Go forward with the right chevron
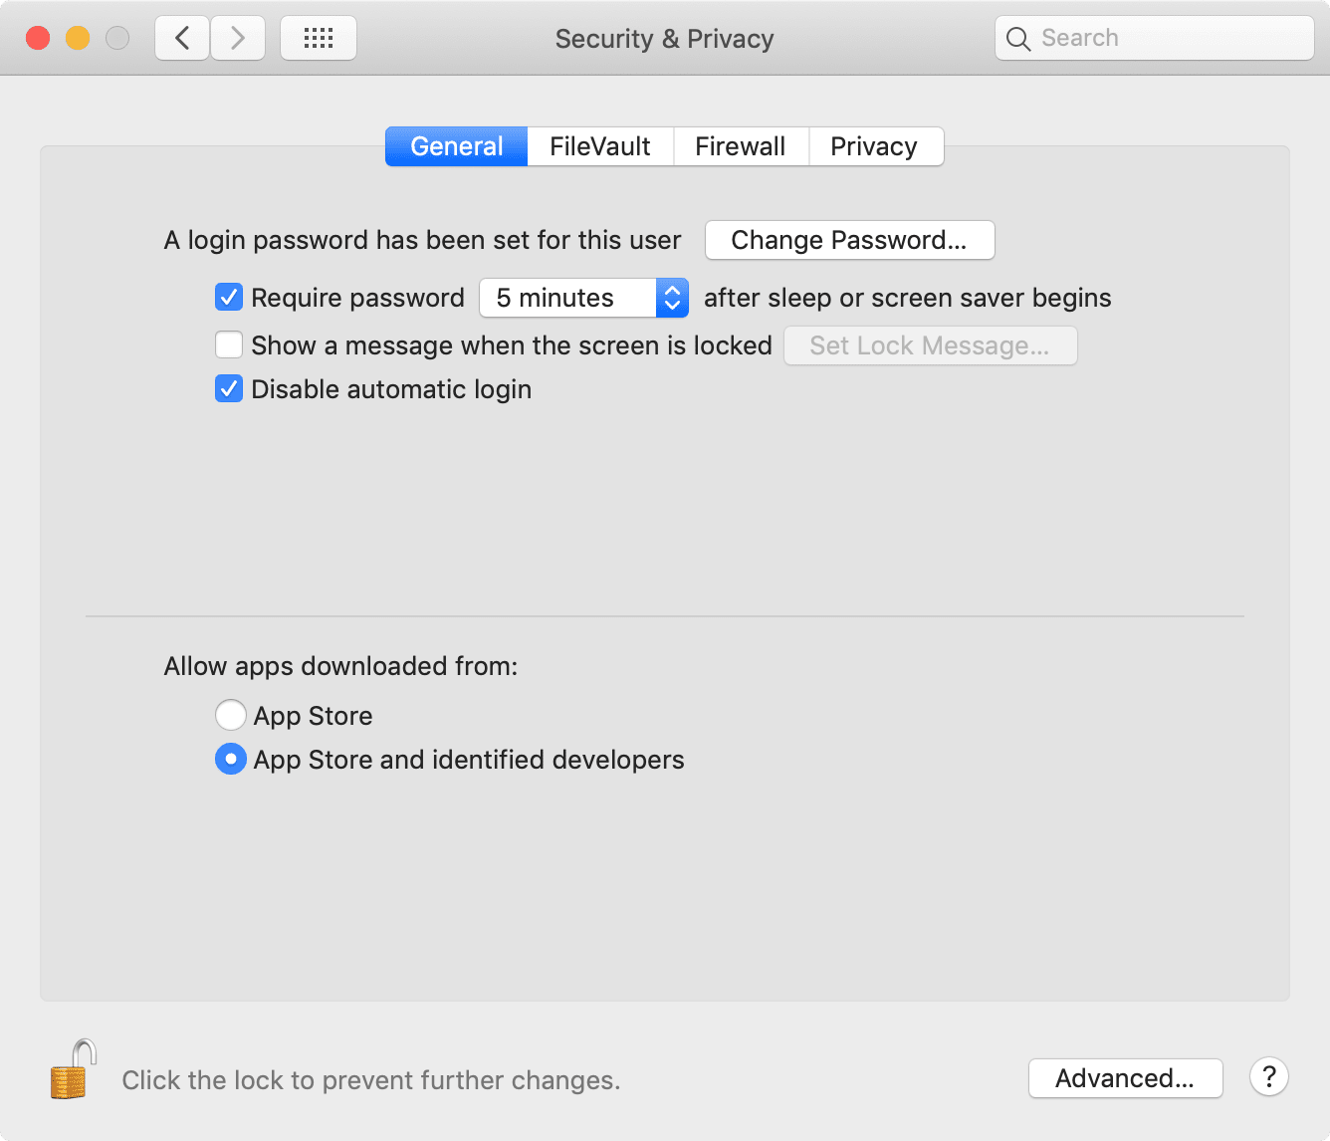 [238, 39]
